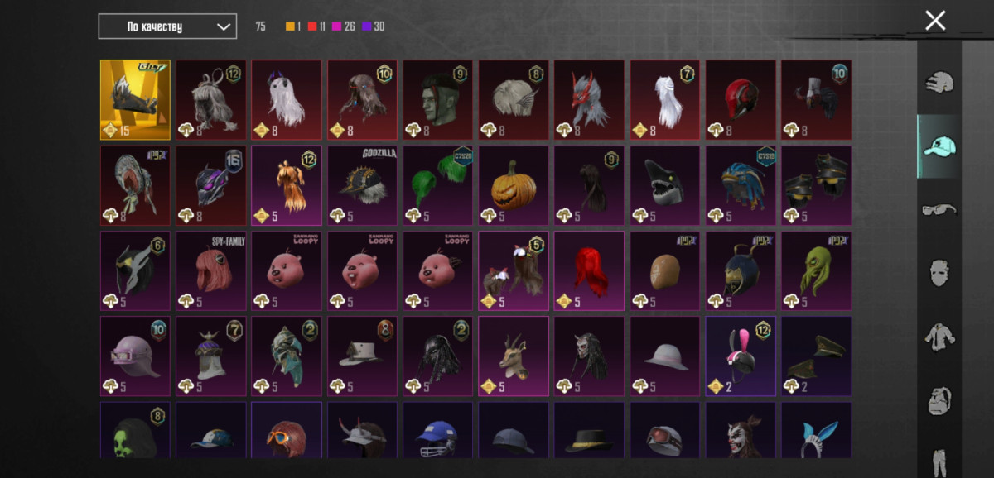Select the green zombie face mask
The width and height of the screenshot is (994, 478).
[x=437, y=99]
